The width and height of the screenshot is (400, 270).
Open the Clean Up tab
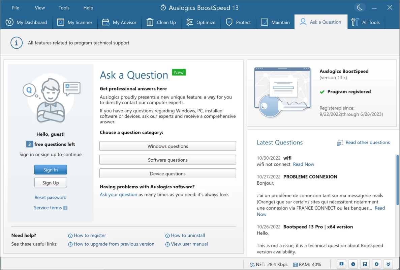click(x=161, y=22)
